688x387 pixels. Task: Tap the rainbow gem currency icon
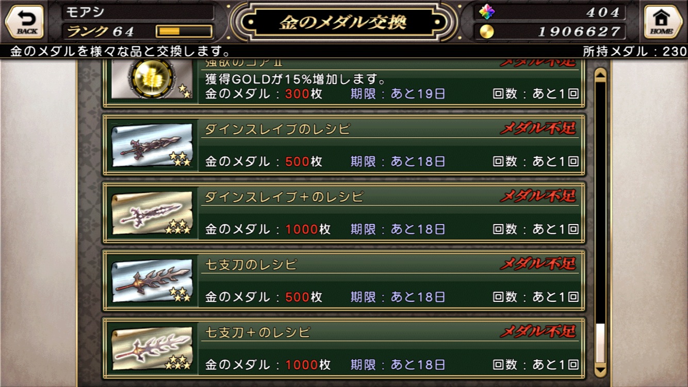pos(486,12)
